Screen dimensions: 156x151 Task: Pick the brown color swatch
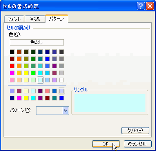tap(19, 52)
